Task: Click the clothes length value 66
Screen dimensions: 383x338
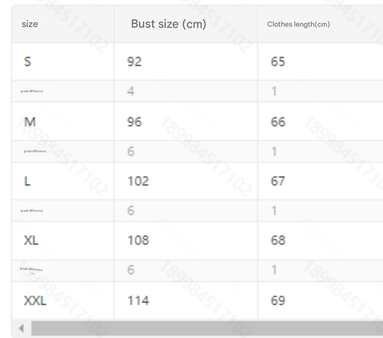Action: [278, 121]
